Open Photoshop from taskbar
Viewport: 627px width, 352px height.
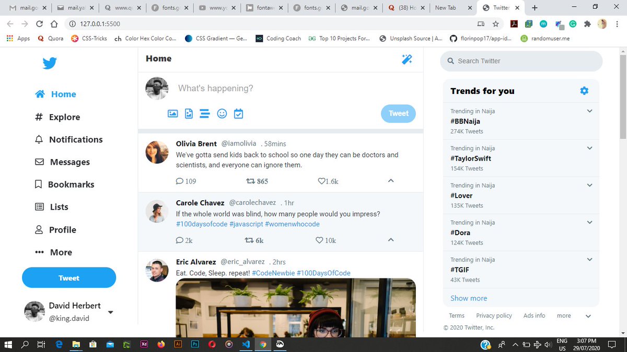[195, 344]
